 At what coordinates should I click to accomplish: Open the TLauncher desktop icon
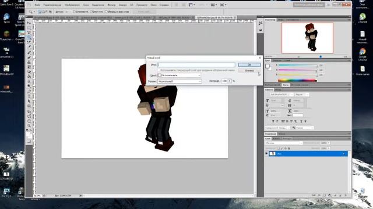click(6, 35)
